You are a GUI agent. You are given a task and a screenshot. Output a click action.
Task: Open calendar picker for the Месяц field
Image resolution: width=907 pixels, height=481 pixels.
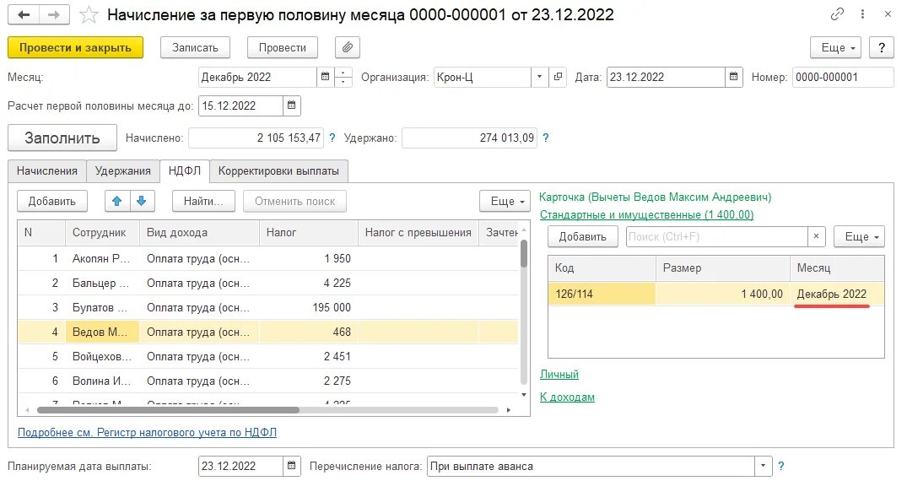tap(325, 77)
